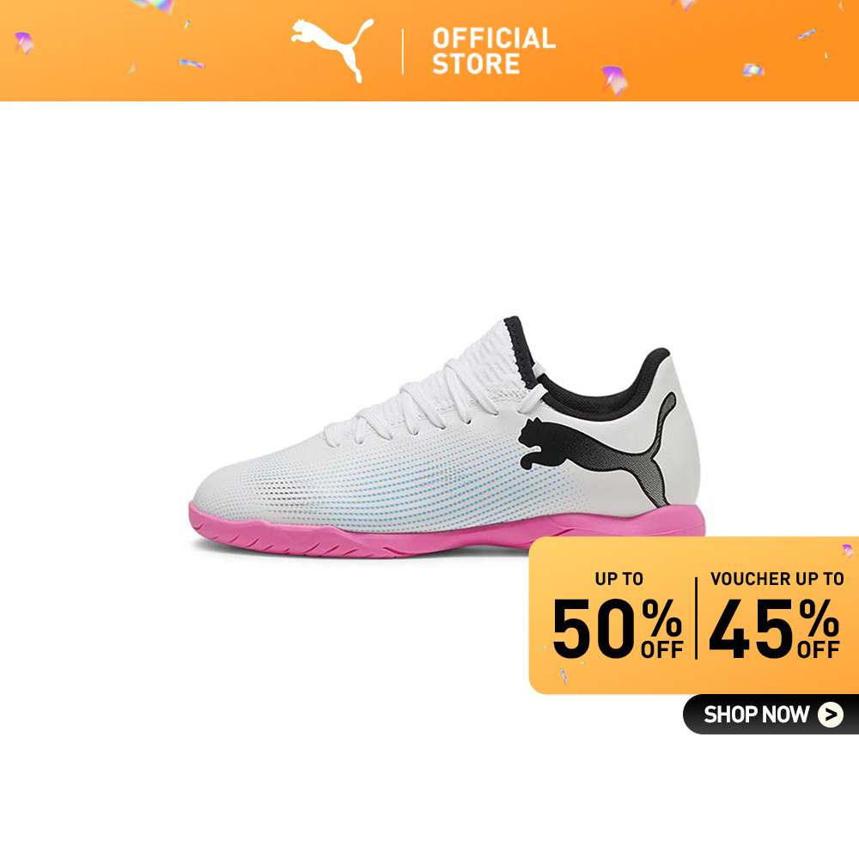Screen dimensions: 859x859
Task: Click the purple confetti near header's right-center
Action: click(x=615, y=81)
